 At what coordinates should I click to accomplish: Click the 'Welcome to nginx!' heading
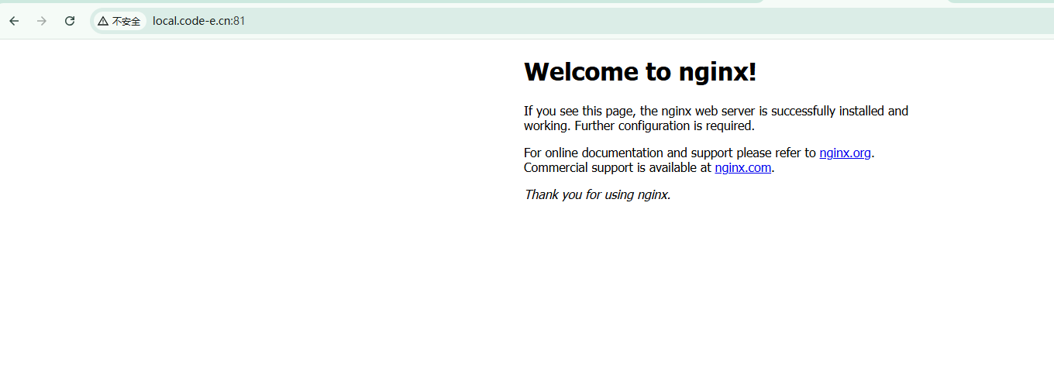[x=640, y=71]
